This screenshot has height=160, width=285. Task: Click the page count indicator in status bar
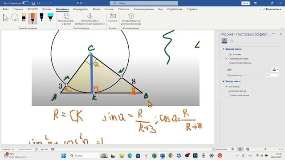(8, 149)
